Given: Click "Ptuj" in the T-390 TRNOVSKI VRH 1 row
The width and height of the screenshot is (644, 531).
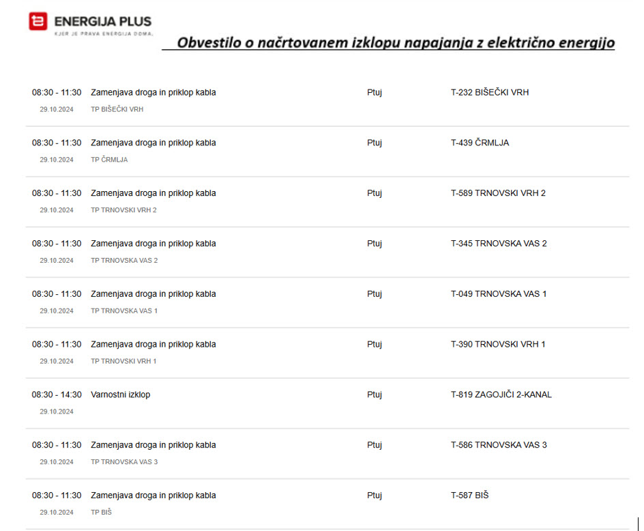Looking at the screenshot, I should (375, 345).
